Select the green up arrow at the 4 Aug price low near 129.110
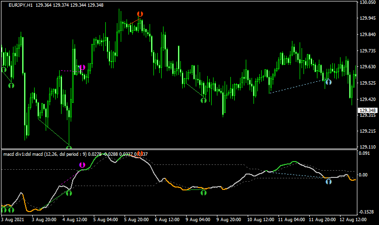The height and width of the screenshot is (225, 379). tap(69, 147)
